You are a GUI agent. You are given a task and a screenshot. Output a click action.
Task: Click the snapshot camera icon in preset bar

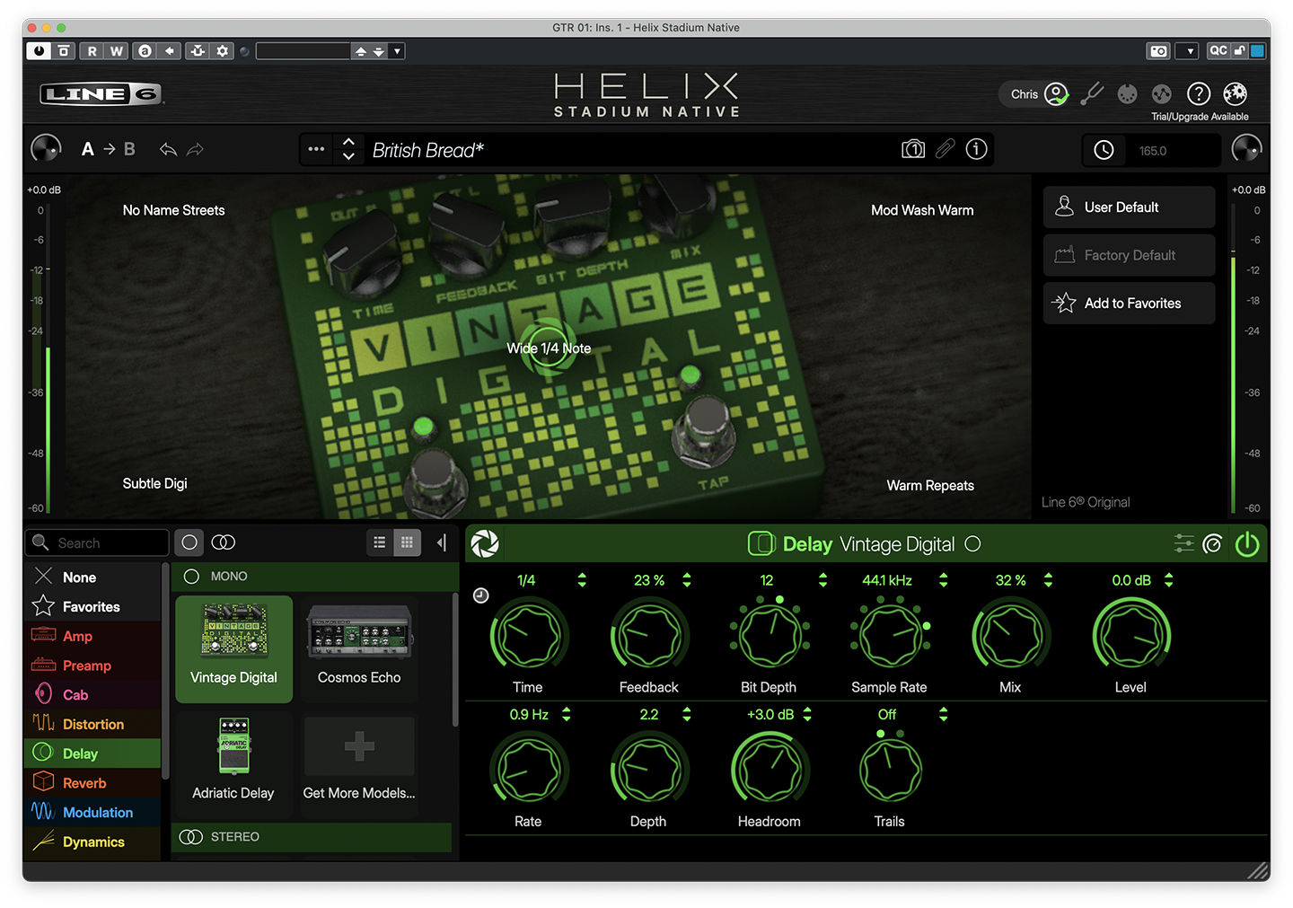[x=913, y=149]
